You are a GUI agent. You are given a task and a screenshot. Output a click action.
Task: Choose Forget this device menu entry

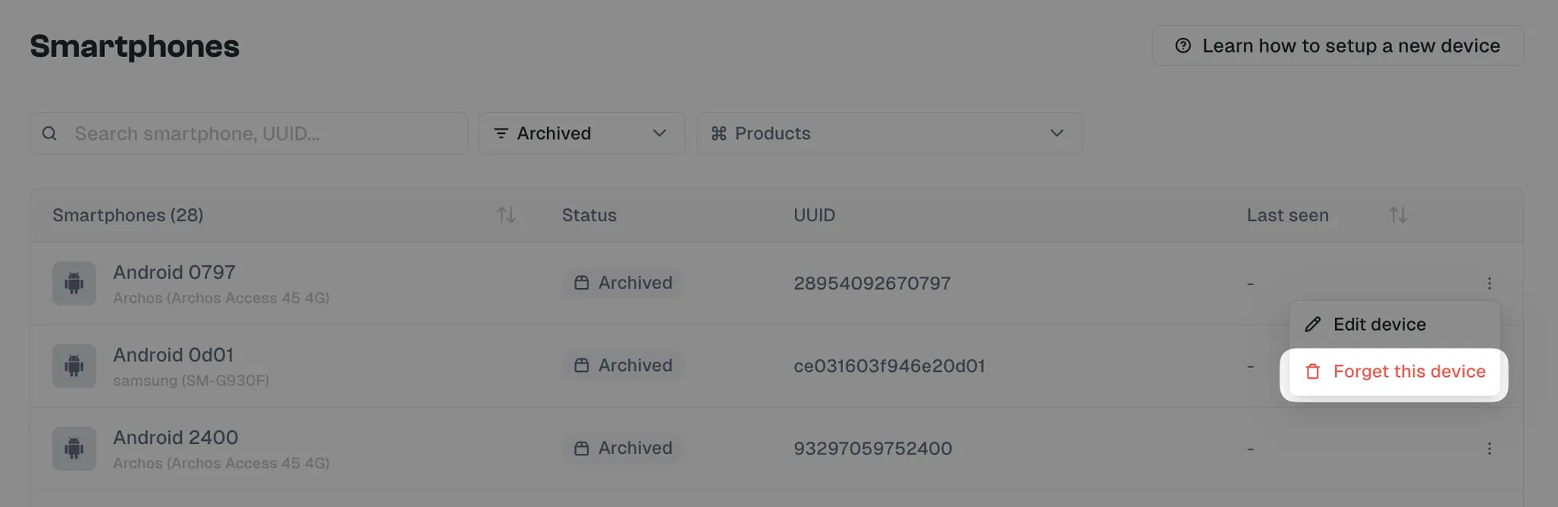click(1394, 372)
